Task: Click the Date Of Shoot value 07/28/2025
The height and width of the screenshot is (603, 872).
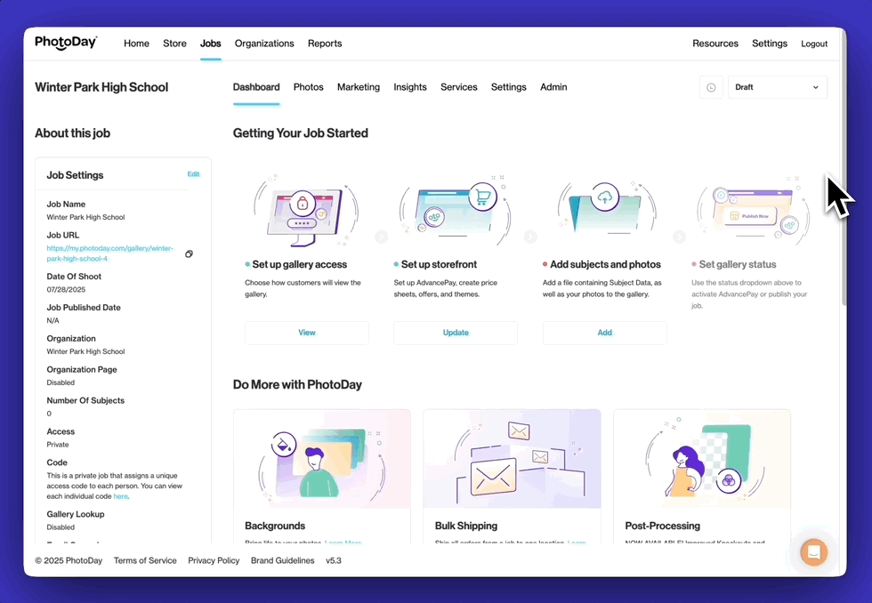Action: pyautogui.click(x=66, y=290)
